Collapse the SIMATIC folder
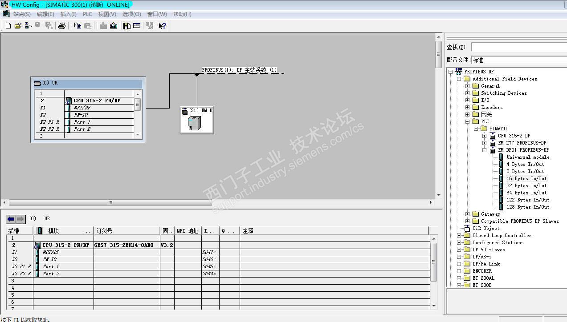Screen dimensions: 567x322 click(x=476, y=129)
